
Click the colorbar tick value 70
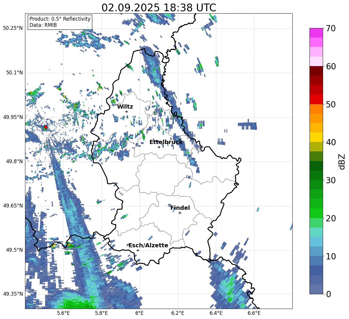331,29
